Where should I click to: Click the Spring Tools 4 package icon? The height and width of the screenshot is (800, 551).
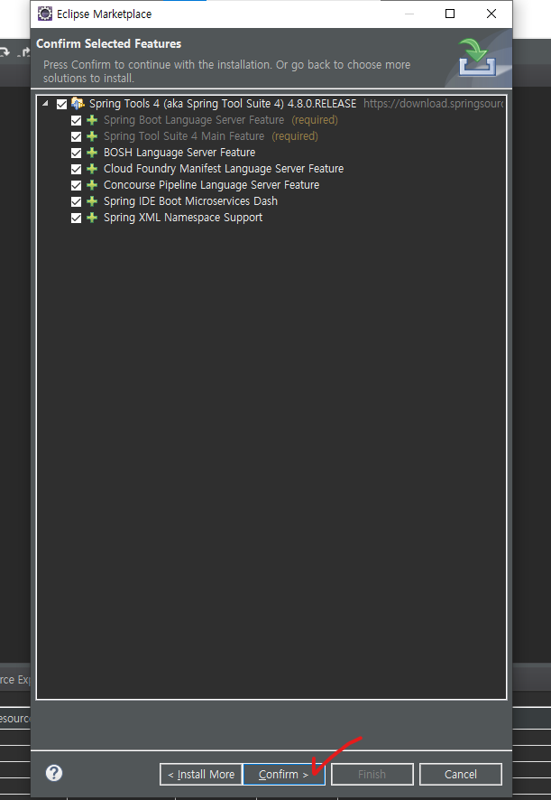point(78,104)
